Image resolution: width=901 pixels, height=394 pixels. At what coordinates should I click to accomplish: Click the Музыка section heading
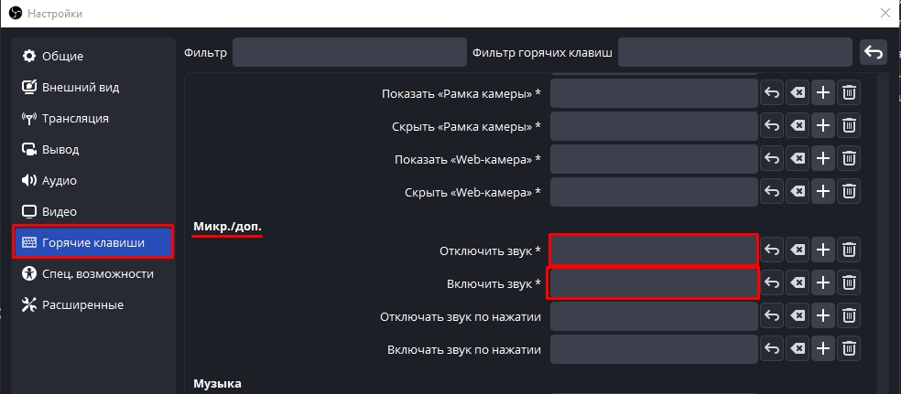coord(217,383)
